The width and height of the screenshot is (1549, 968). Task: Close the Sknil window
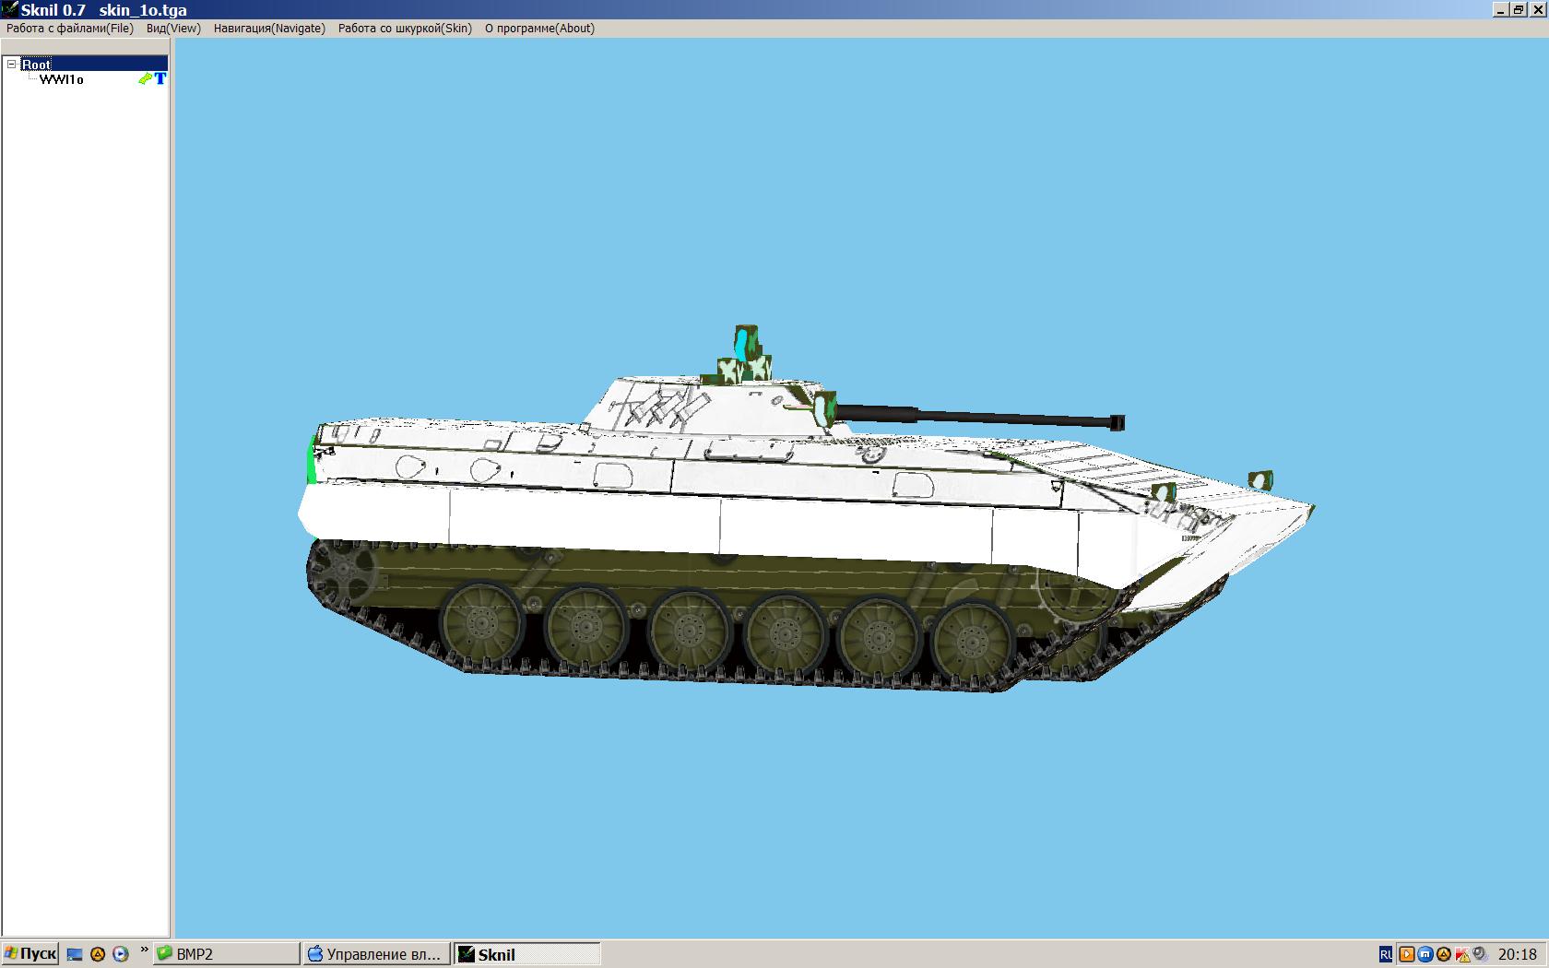1537,10
